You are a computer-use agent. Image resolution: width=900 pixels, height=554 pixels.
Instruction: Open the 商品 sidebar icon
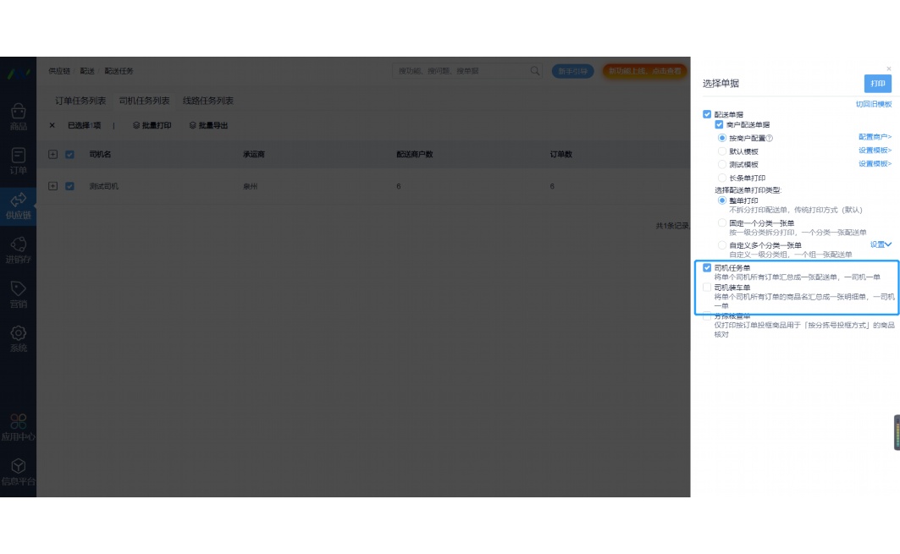pyautogui.click(x=18, y=116)
